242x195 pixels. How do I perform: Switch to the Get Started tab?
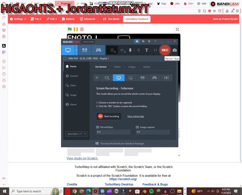coord(101,67)
